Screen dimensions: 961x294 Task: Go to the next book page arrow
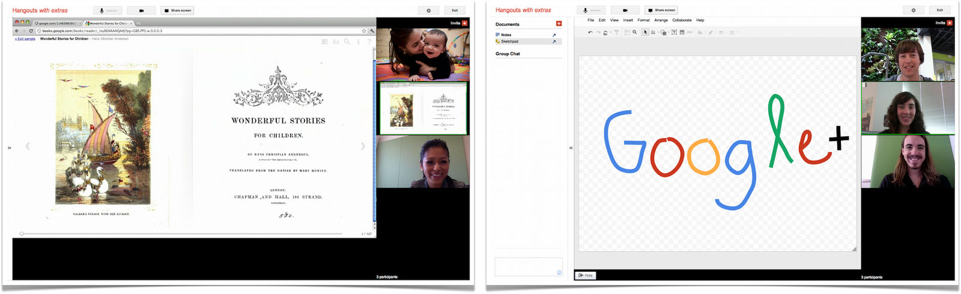click(x=362, y=146)
